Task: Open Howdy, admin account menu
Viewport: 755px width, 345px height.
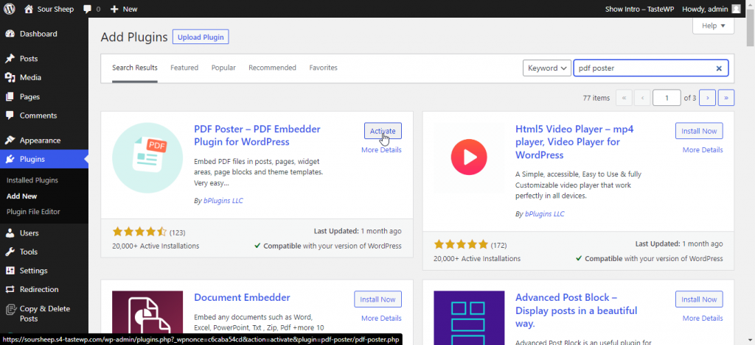Action: point(711,9)
